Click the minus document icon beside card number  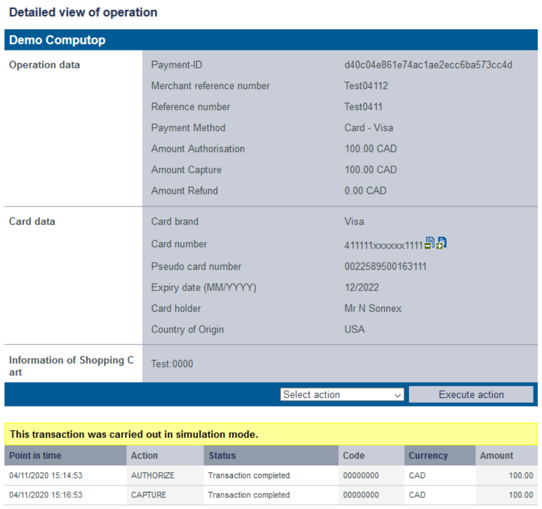pos(429,243)
